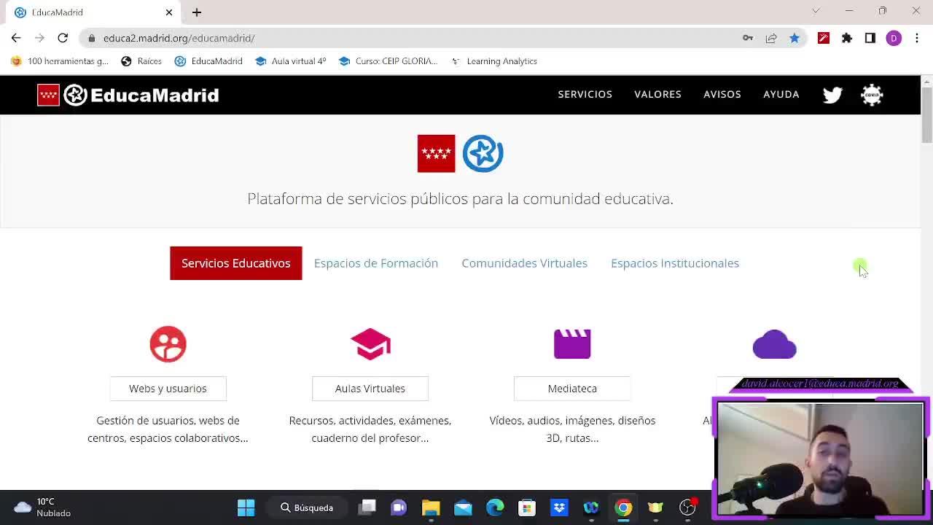Click the 'Plataforma de servicios públicos' tagline

pyautogui.click(x=460, y=199)
